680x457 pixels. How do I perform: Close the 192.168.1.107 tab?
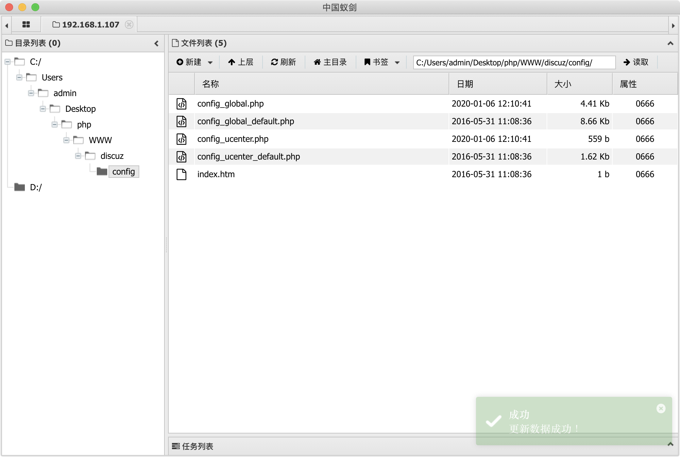tap(129, 25)
